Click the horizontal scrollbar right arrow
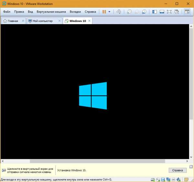Image resolution: width=194 pixels, height=182 pixels. [x=187, y=161]
